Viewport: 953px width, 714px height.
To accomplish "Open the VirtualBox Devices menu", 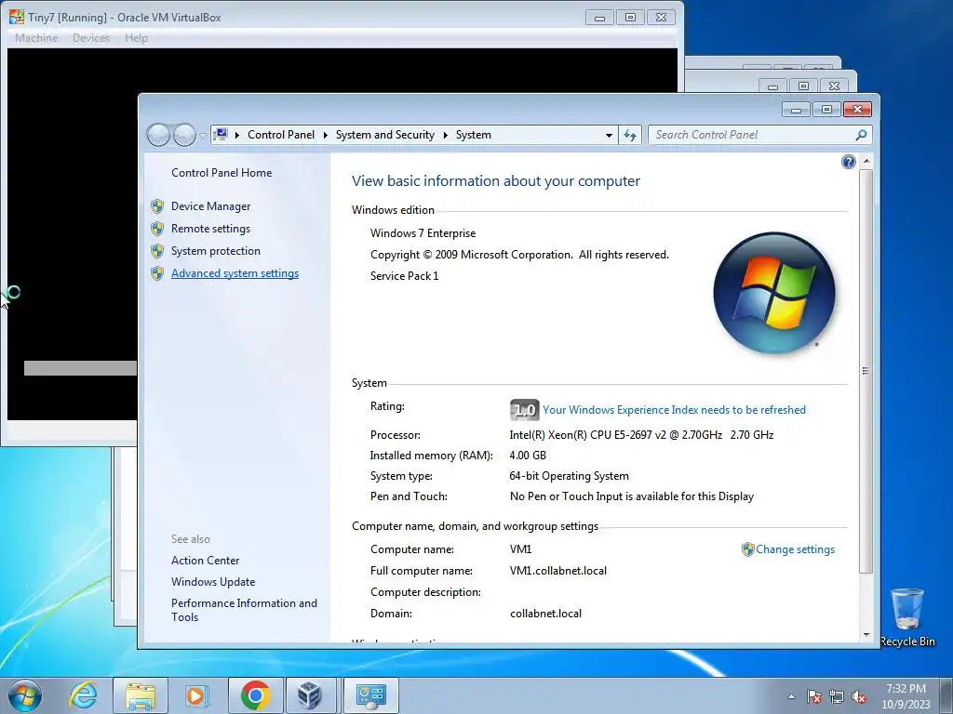I will tap(91, 37).
